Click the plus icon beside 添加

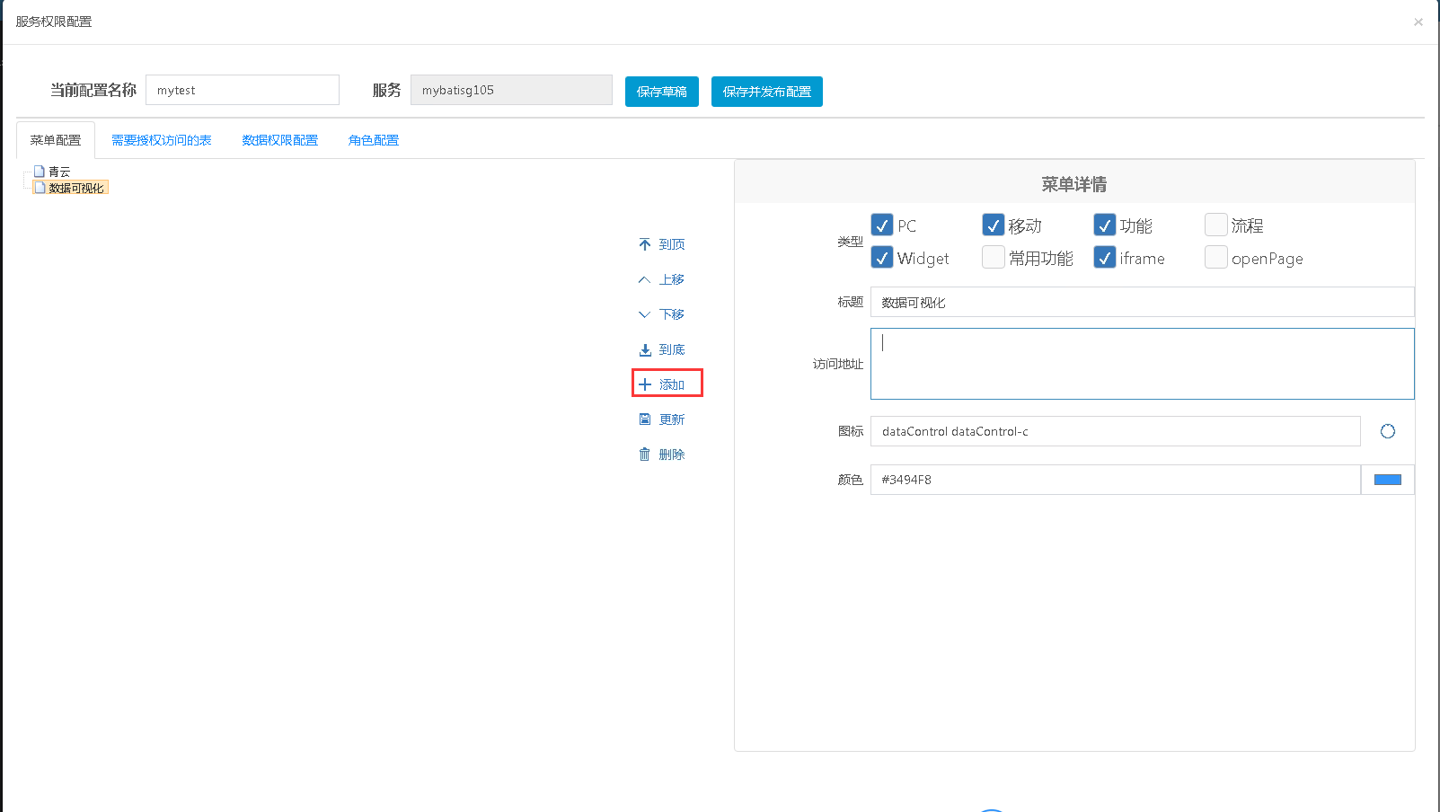[x=644, y=384]
